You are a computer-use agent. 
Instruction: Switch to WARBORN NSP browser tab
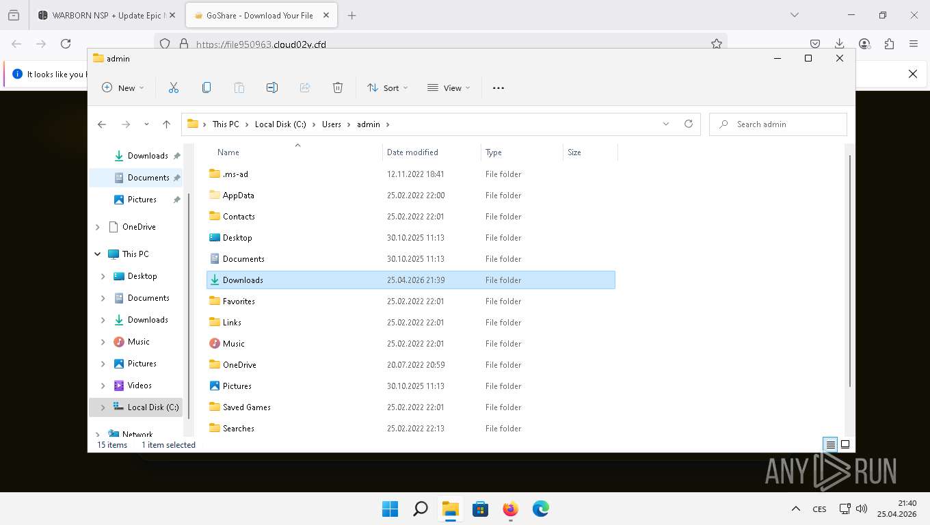point(106,15)
